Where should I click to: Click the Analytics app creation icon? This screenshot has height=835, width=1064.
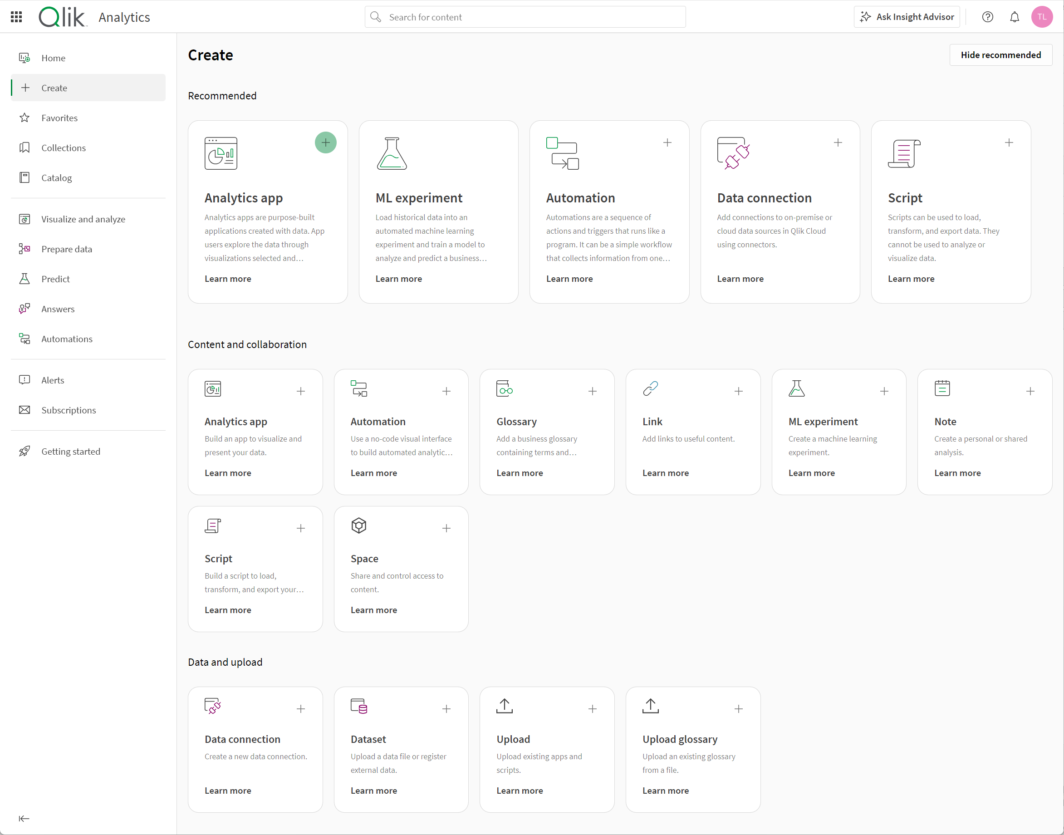pyautogui.click(x=326, y=142)
